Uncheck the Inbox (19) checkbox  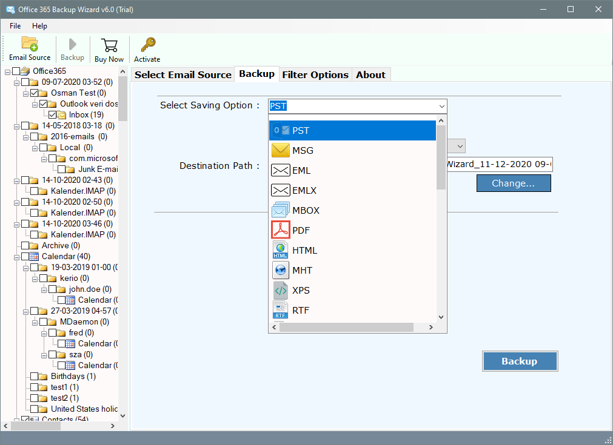53,115
